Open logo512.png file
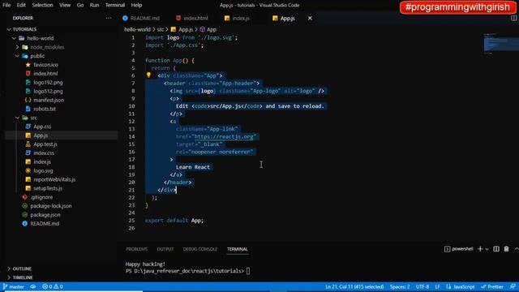The height and width of the screenshot is (292, 519). coord(48,92)
